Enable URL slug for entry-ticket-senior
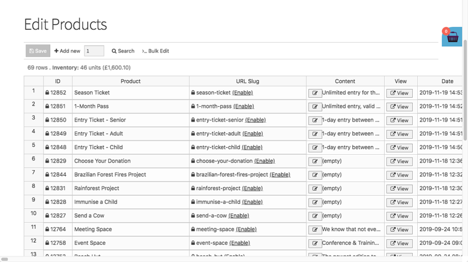This screenshot has height=262, width=468. coord(256,120)
